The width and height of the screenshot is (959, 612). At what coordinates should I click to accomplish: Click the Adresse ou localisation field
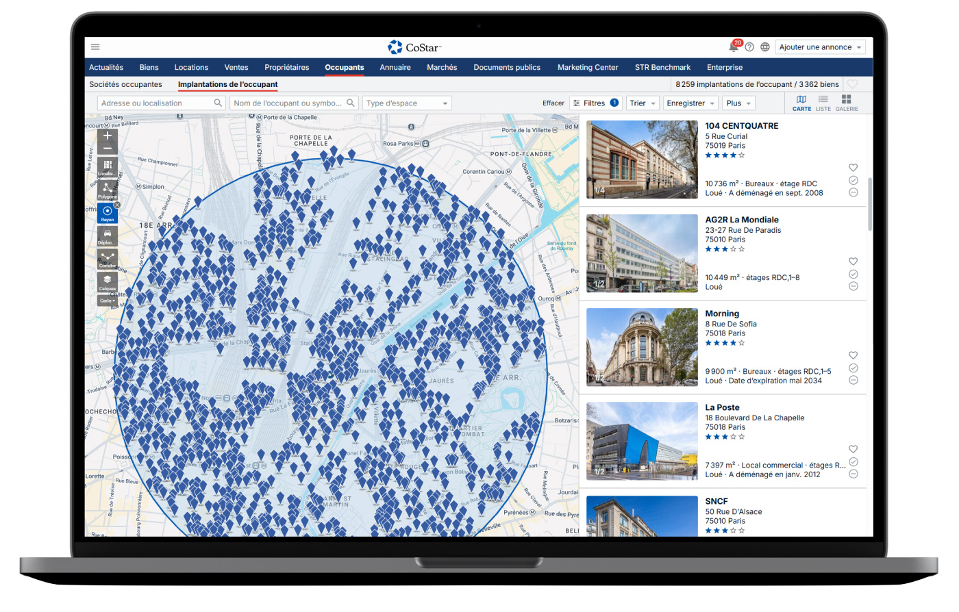162,103
